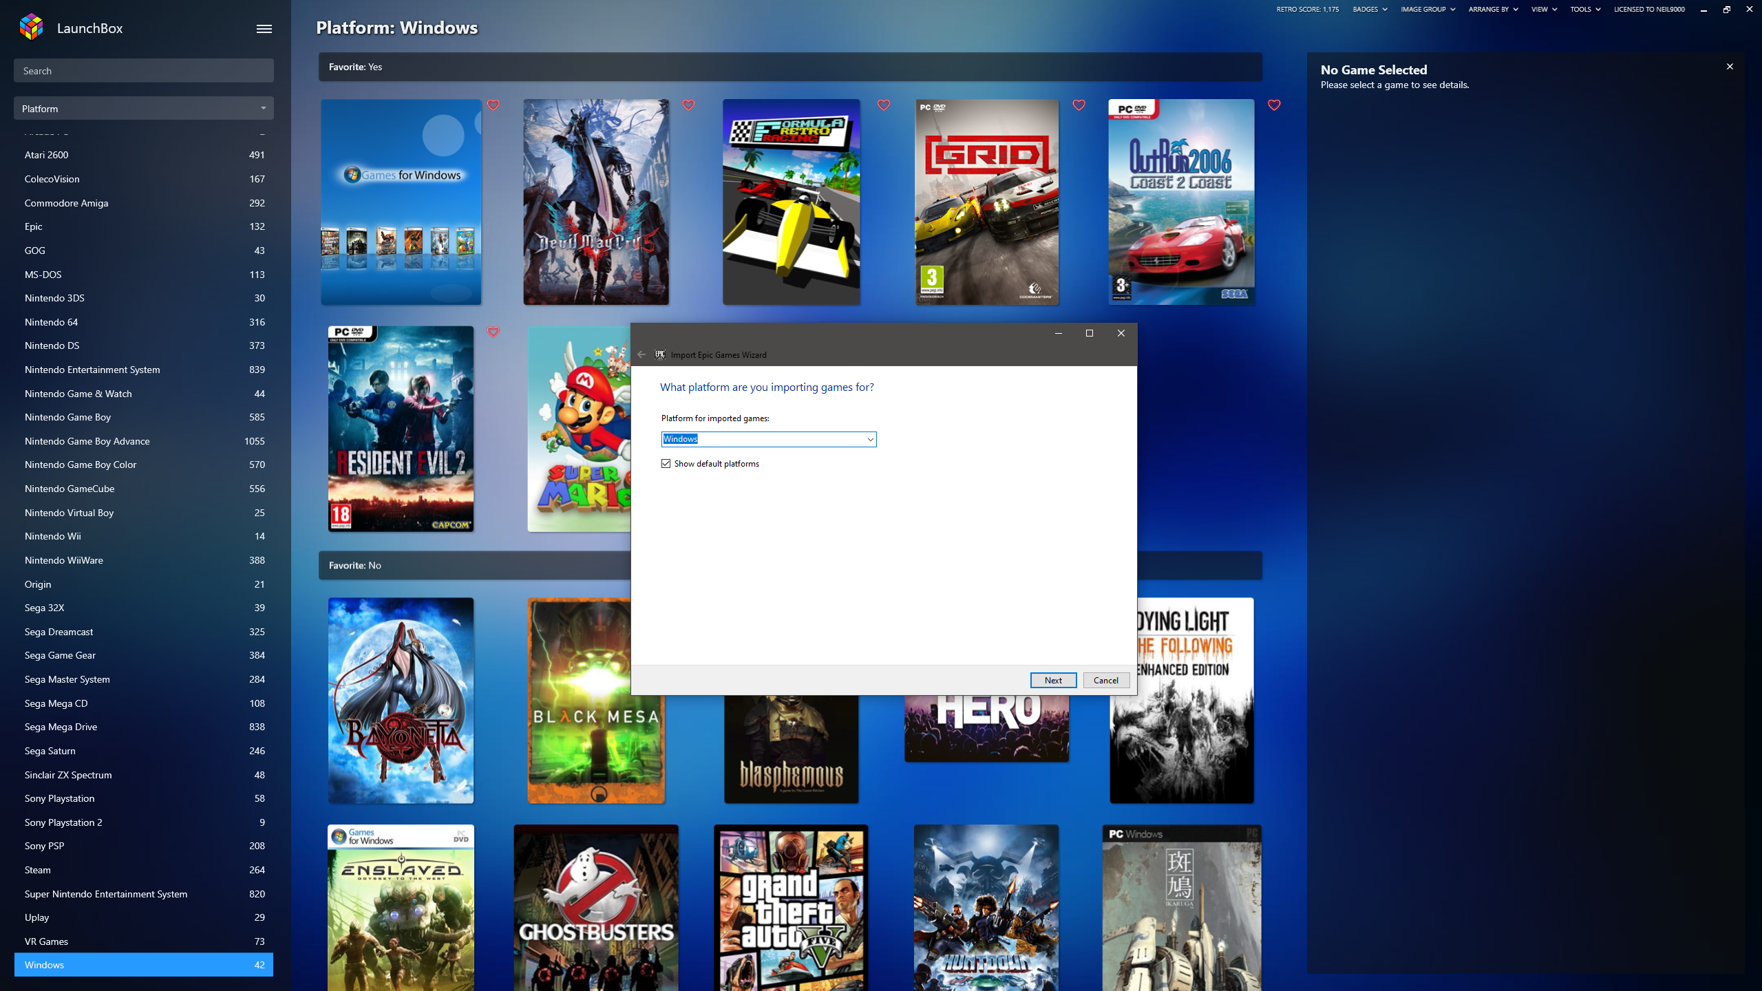Select Nintendo GameCube platform
The image size is (1762, 991).
[144, 489]
